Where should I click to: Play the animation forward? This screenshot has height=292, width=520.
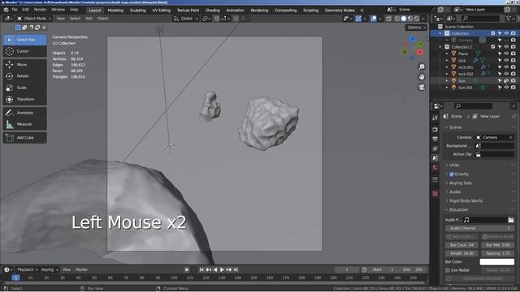(x=222, y=270)
